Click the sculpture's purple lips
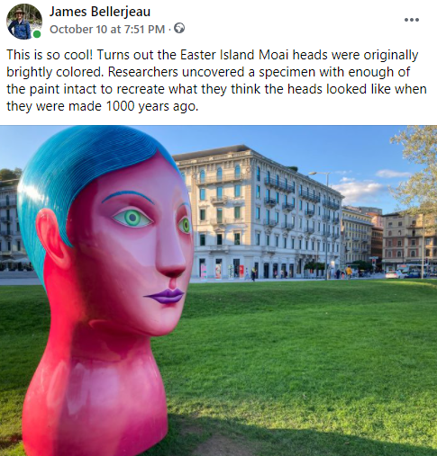The width and height of the screenshot is (437, 456). [166, 296]
